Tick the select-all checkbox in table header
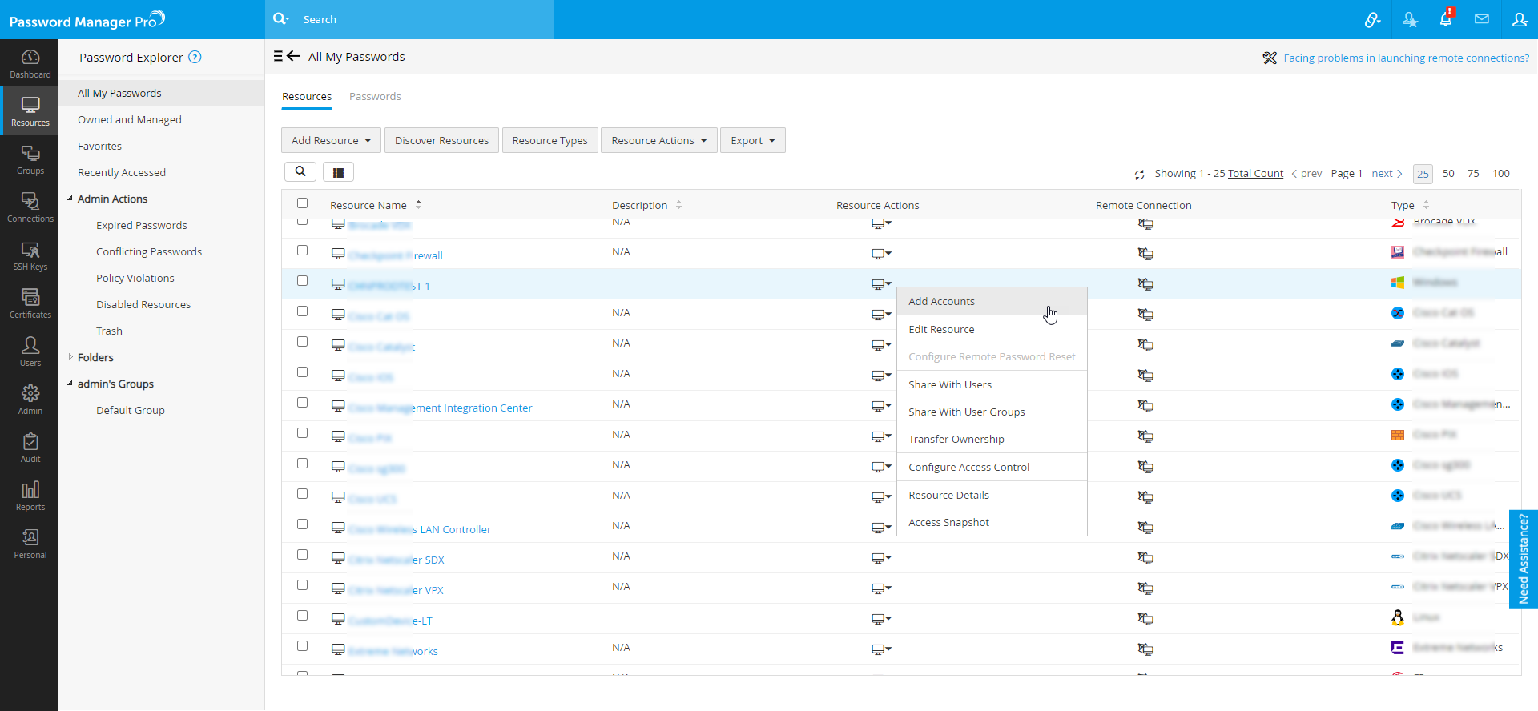The image size is (1538, 711). point(302,203)
